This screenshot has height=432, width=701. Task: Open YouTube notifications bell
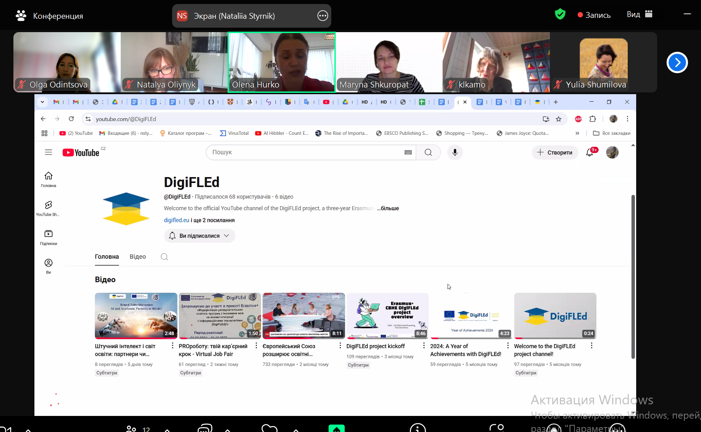[x=590, y=153]
